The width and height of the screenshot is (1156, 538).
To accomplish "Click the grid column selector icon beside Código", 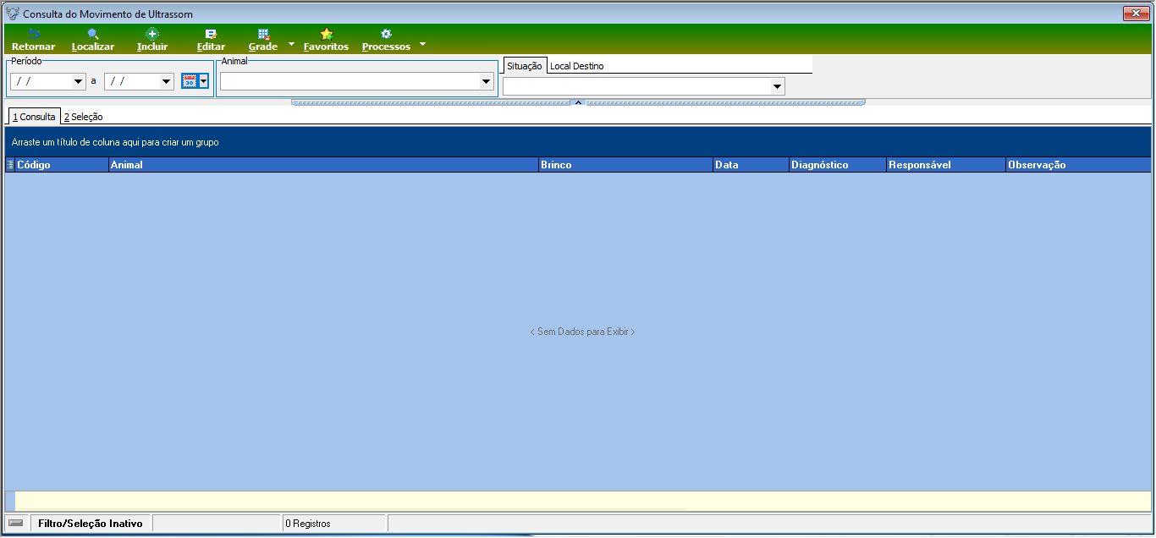I will pos(10,165).
